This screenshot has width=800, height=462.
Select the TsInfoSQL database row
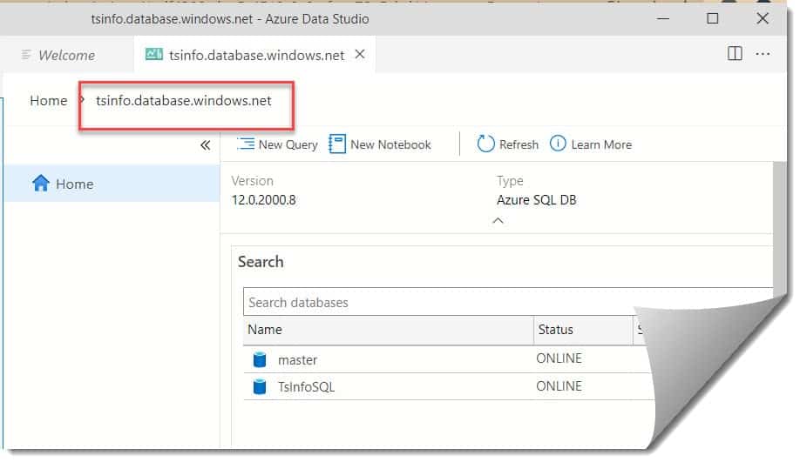point(449,386)
